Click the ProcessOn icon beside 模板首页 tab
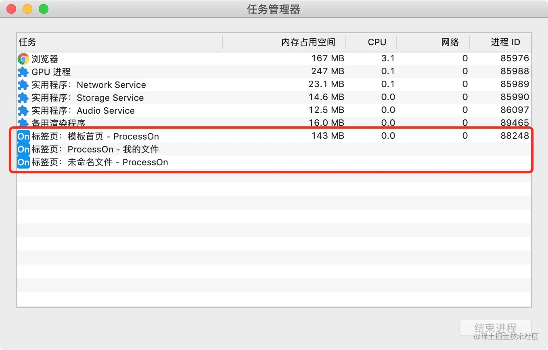548x350 pixels. 23,136
